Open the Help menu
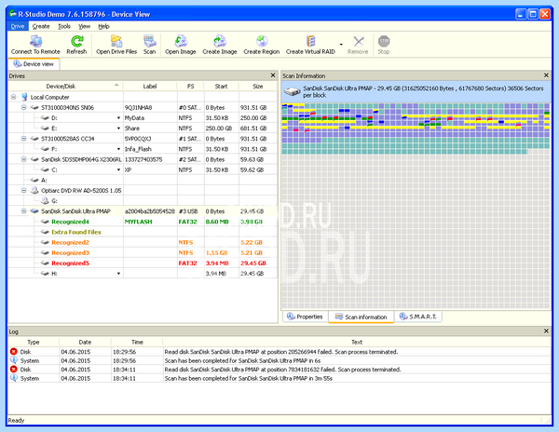This screenshot has height=432, width=559. coord(103,26)
